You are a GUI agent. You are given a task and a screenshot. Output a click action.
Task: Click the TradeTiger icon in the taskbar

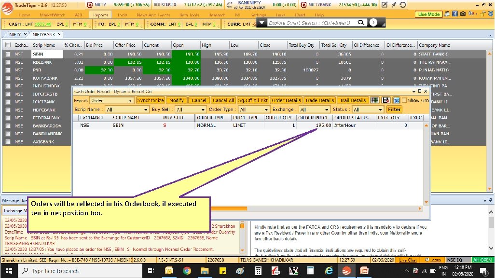346,271
